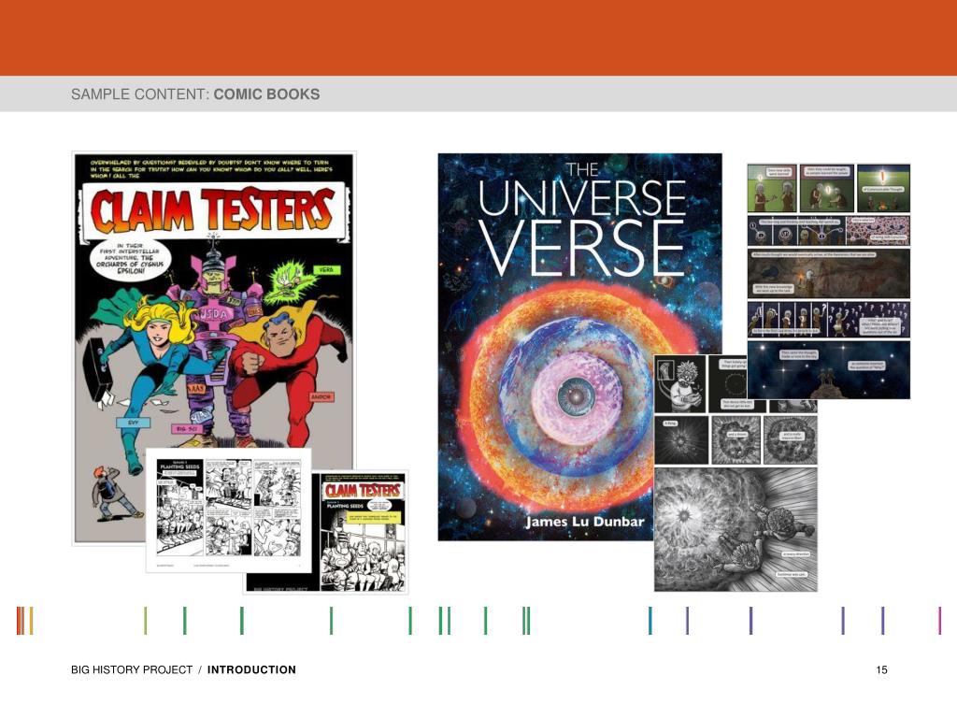Click 'SAMPLE CONTENT: COMIC BOOKS' heading

pyautogui.click(x=195, y=94)
